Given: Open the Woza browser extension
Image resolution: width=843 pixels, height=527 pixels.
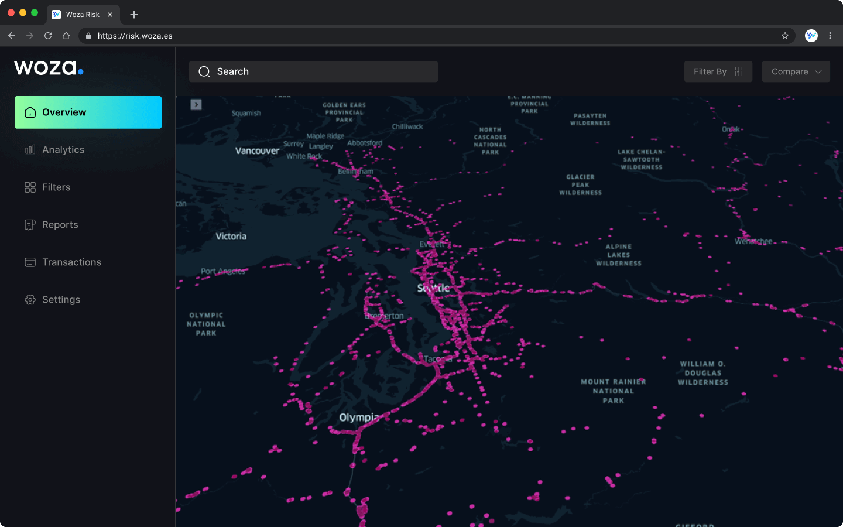Looking at the screenshot, I should point(811,36).
